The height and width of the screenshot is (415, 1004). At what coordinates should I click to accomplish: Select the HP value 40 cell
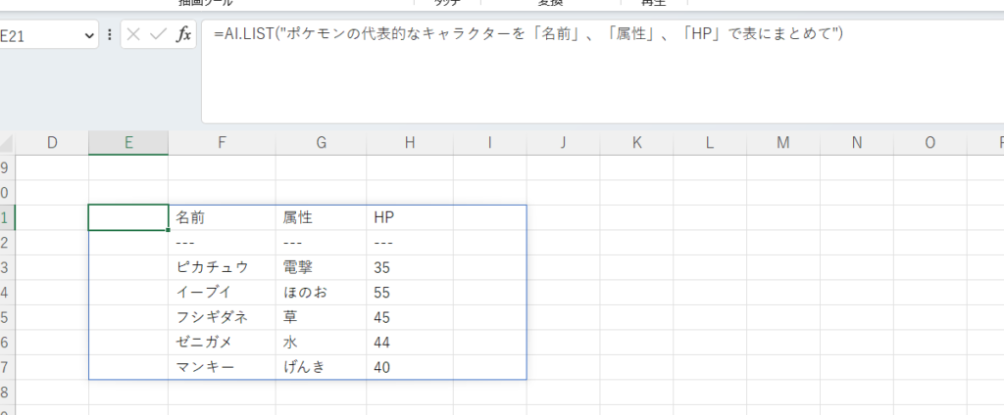tap(410, 367)
